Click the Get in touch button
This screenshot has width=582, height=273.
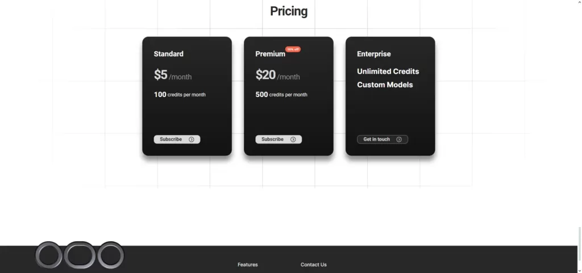coord(383,139)
